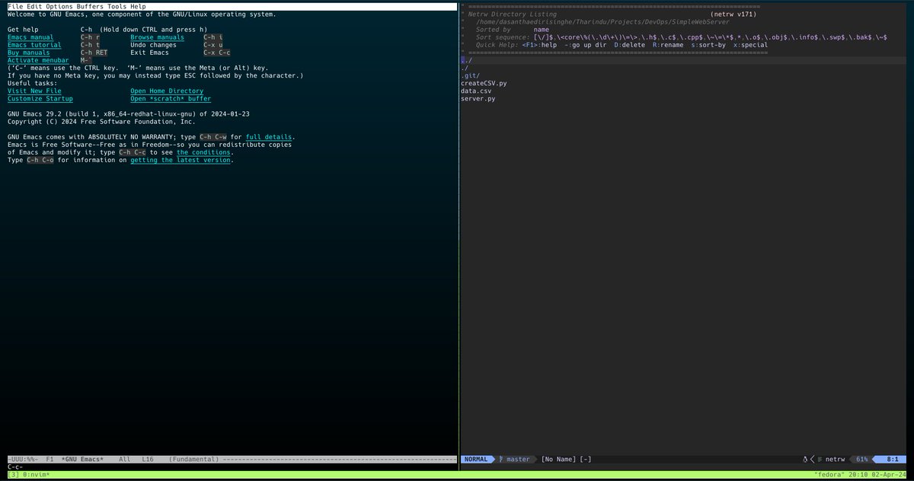Click the s:sort-by quick help entry
The image size is (914, 481).
708,45
